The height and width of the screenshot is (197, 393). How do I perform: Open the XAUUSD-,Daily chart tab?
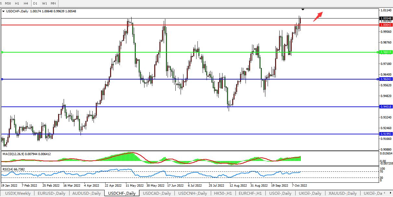[x=342, y=193]
